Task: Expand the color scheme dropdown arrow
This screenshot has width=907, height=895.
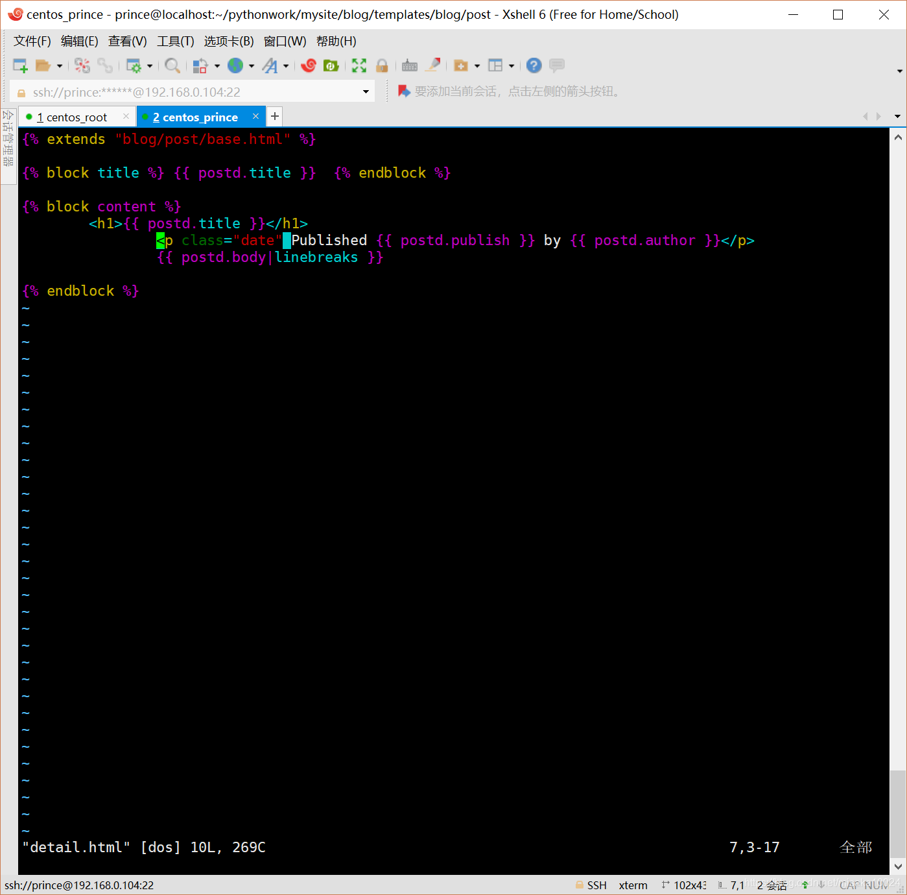Action: pyautogui.click(x=217, y=66)
